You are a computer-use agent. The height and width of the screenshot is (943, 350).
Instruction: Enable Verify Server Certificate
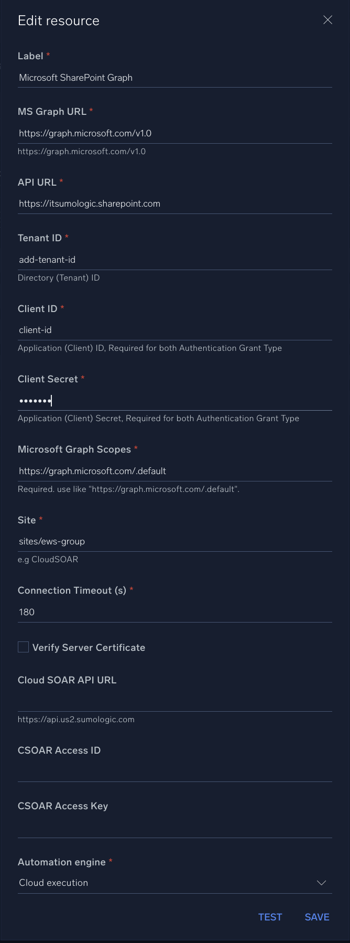point(23,647)
